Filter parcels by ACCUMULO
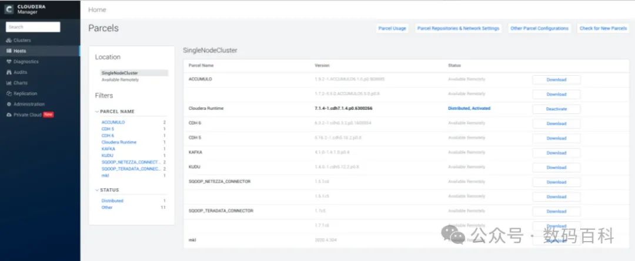 click(113, 122)
